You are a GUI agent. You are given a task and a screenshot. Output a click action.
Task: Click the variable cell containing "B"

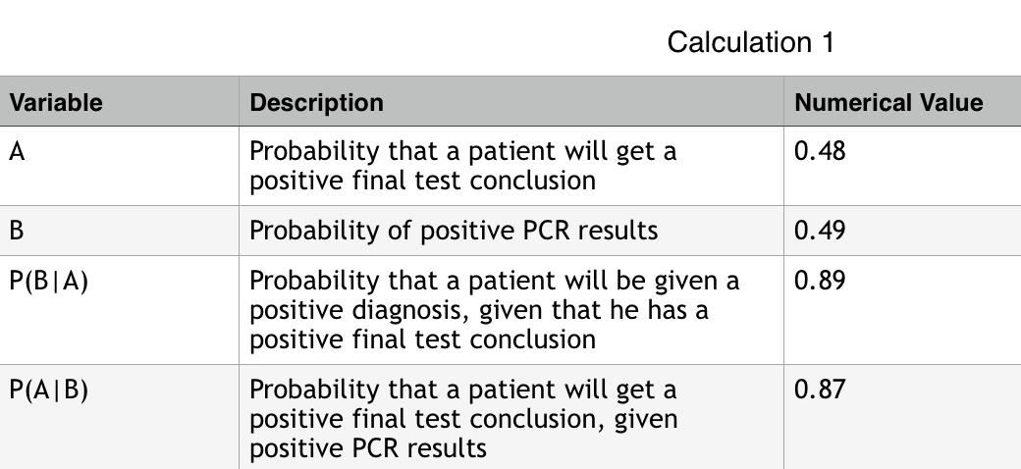pos(18,232)
